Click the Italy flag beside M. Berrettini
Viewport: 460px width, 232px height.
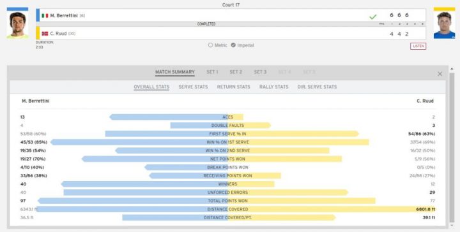(x=45, y=16)
